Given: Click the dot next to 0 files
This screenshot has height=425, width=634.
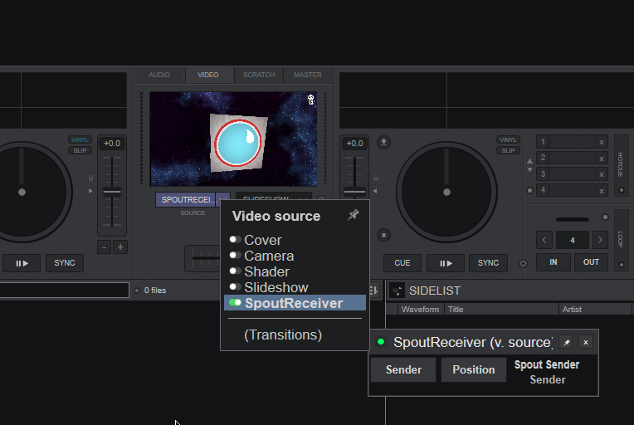Looking at the screenshot, I should (x=137, y=291).
